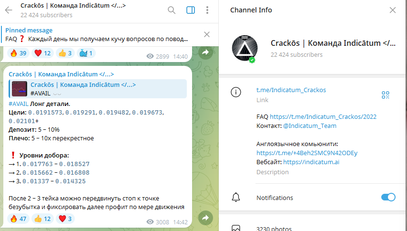This screenshot has height=231, width=407.
Task: Click the #AVAIL hashtag in message text
Action: coord(19,104)
